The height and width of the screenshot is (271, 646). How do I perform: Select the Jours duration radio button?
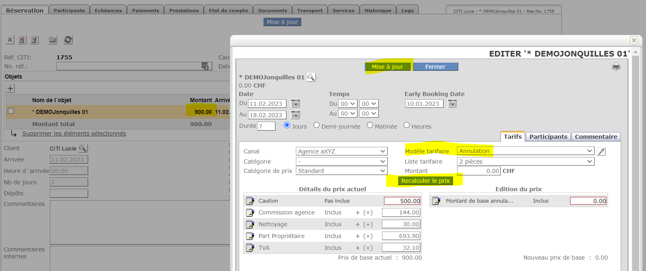(287, 125)
